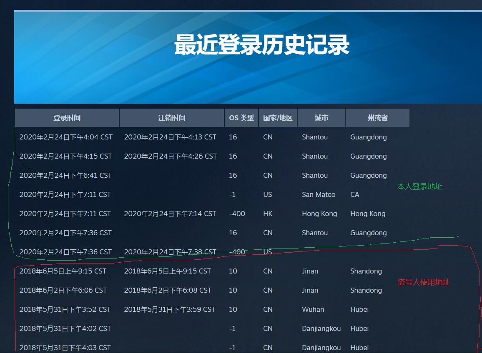Select the login time 2020年2月24日下午7:36
Screen dimensions: 482x353
tap(65, 233)
